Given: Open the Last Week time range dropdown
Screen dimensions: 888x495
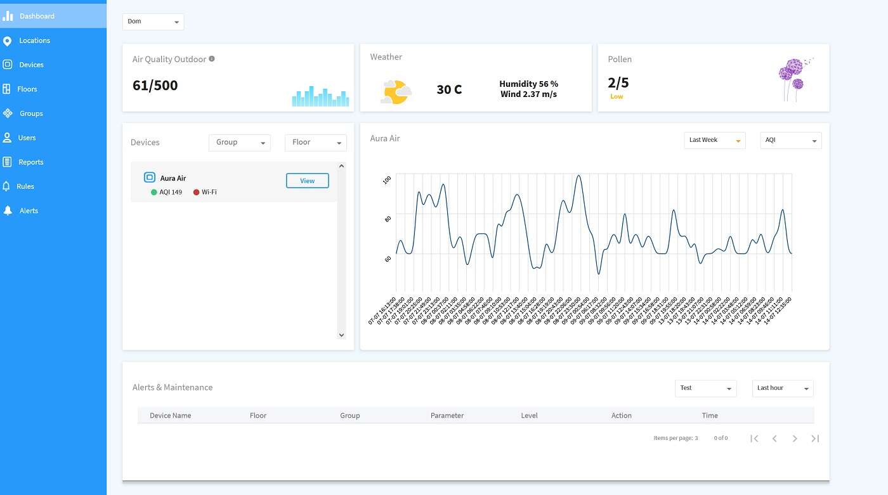Looking at the screenshot, I should point(714,140).
